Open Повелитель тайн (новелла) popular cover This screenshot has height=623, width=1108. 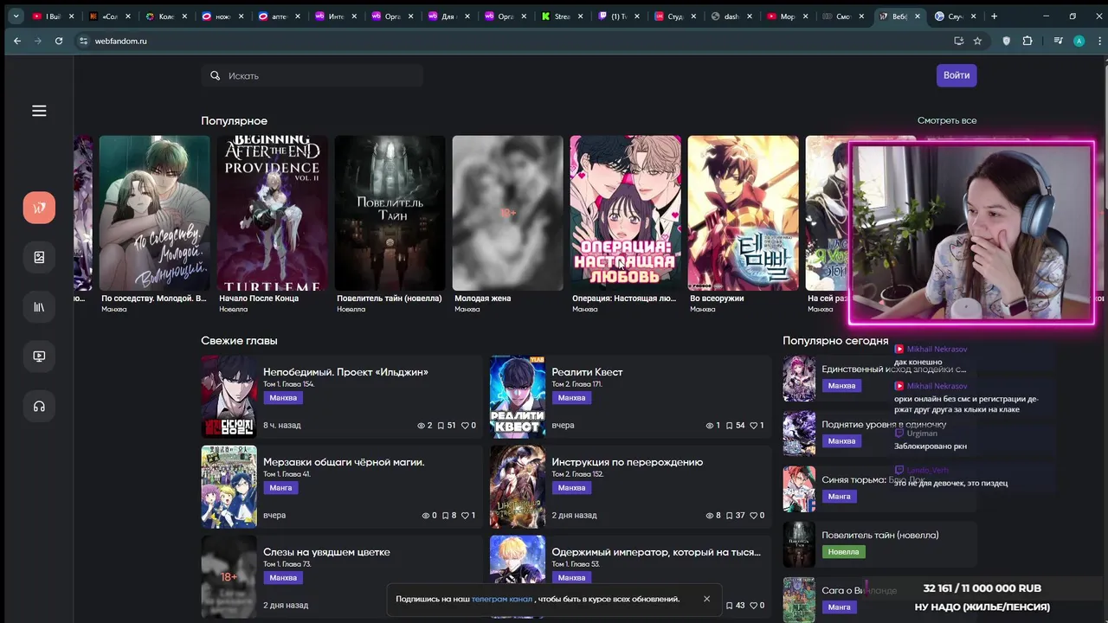point(390,213)
